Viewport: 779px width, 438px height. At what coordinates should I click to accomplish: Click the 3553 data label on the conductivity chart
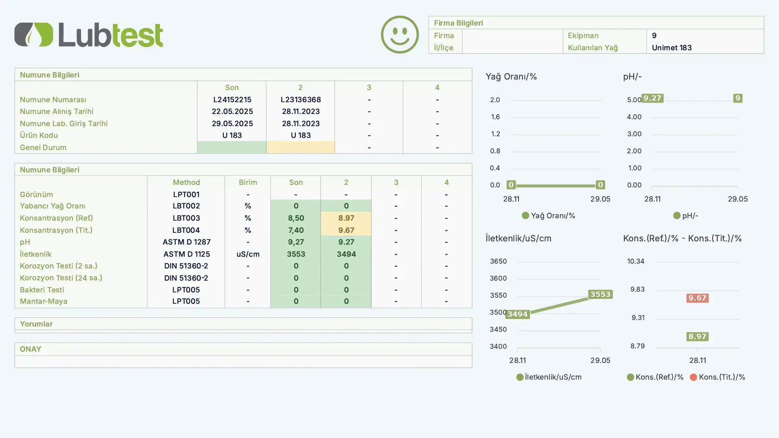pyautogui.click(x=600, y=294)
